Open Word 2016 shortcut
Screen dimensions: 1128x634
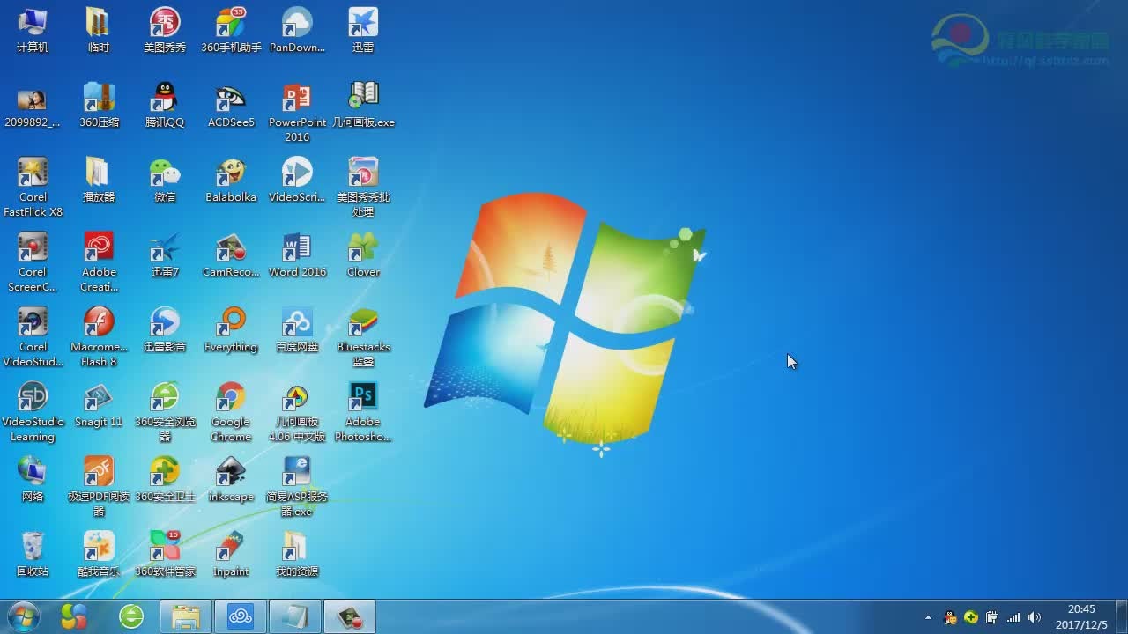point(297,255)
